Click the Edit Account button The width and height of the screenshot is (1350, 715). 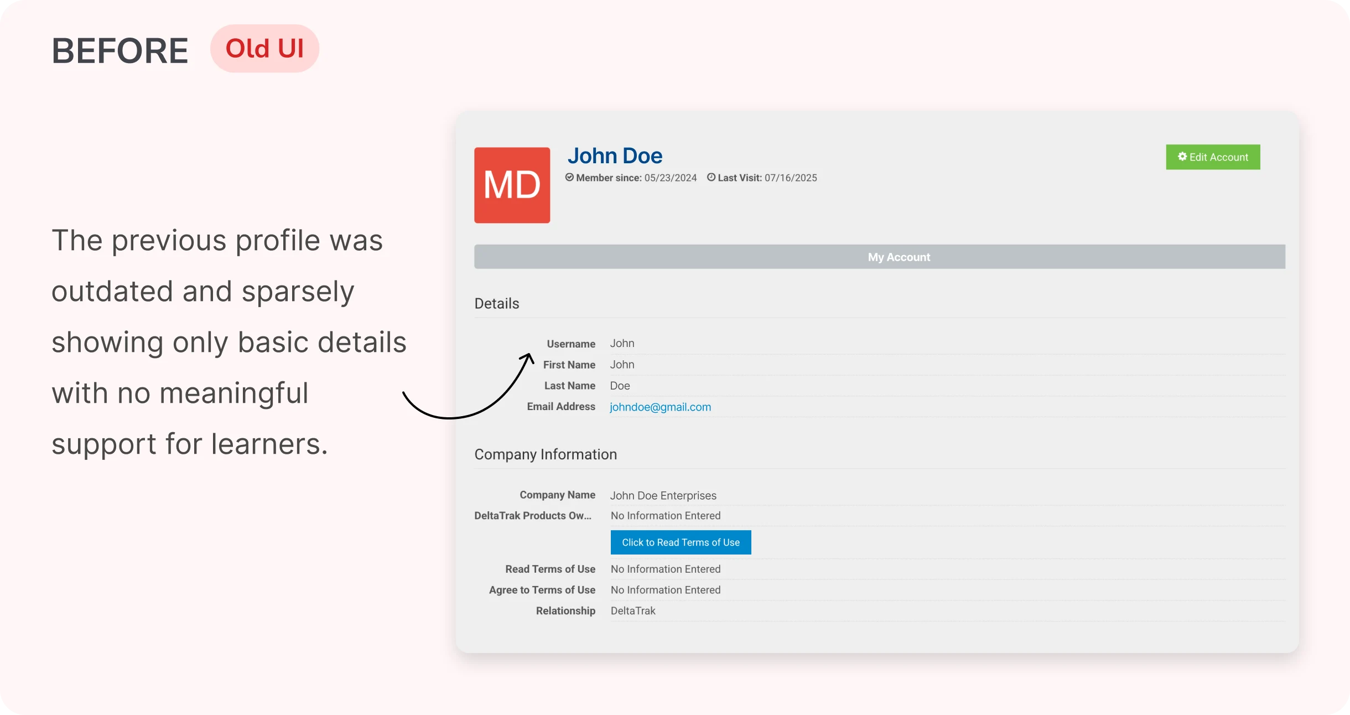(x=1212, y=157)
